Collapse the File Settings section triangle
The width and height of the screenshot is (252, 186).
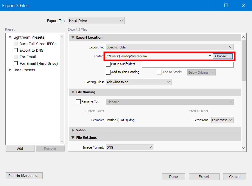[x=73, y=138]
